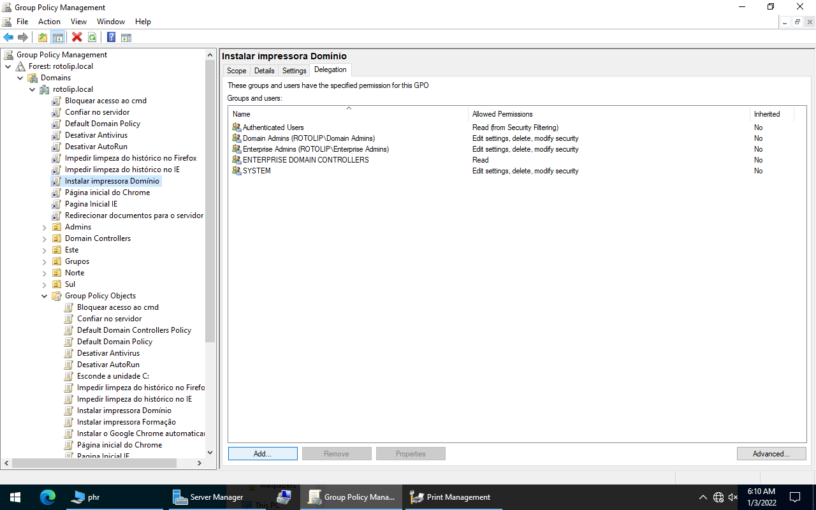Open the Action menu
Viewport: 816px width, 510px height.
pos(49,22)
